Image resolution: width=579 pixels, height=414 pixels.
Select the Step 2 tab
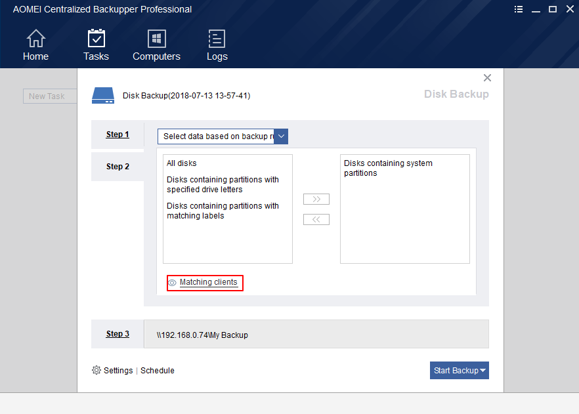coord(118,167)
